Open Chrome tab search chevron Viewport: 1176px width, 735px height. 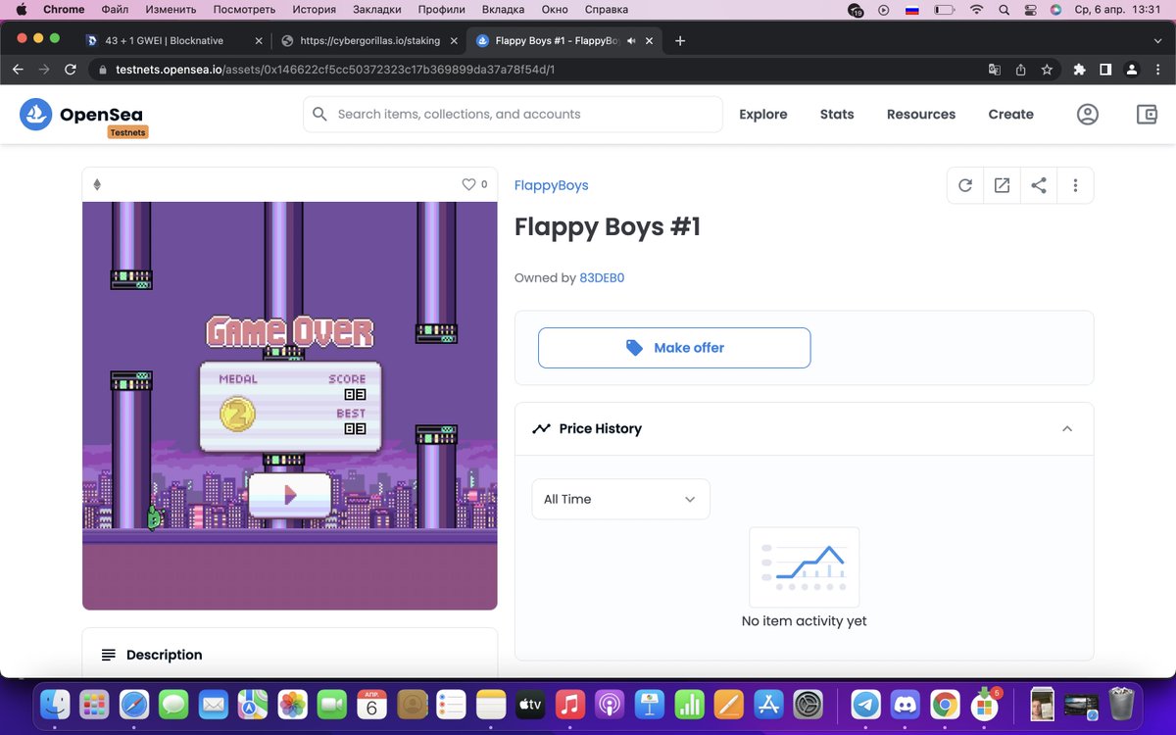coord(1157,41)
